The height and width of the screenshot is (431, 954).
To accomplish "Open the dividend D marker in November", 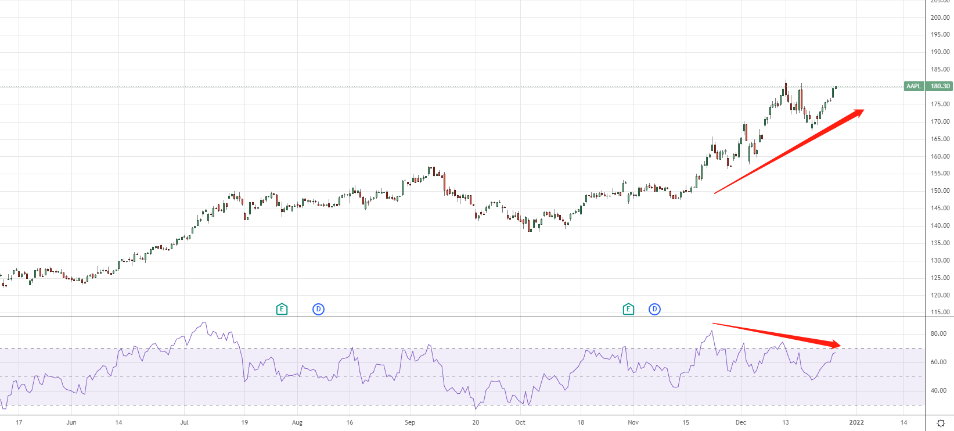I will tap(654, 309).
